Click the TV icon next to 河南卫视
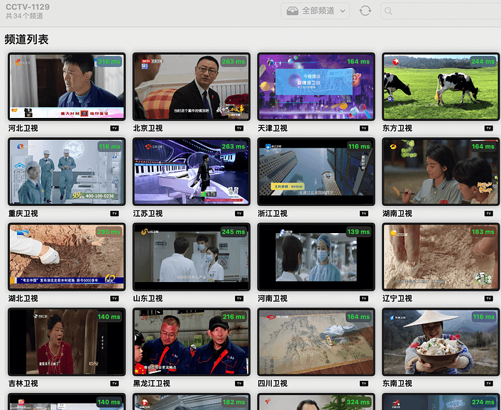 coord(364,298)
